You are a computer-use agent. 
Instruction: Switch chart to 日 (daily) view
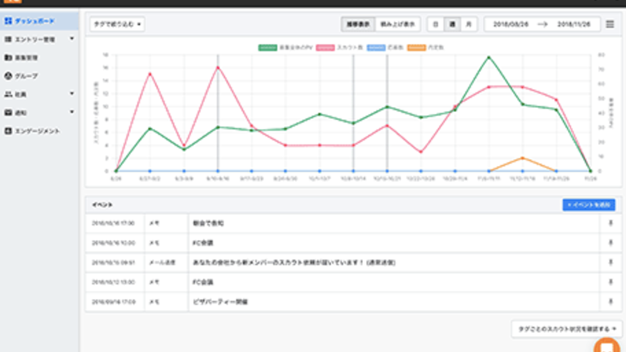tap(436, 24)
